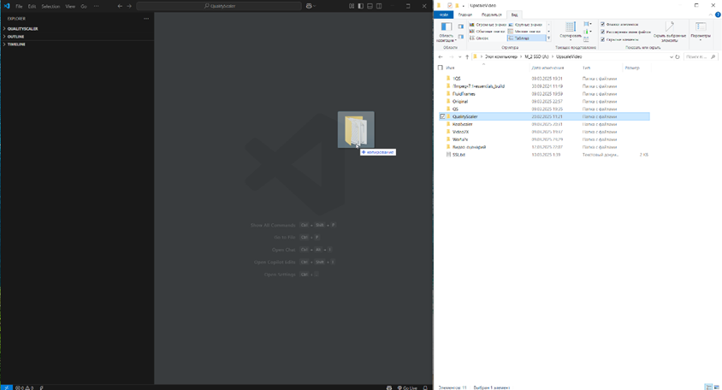
Task: Toggle the secondary side bar icon
Action: coord(379,6)
